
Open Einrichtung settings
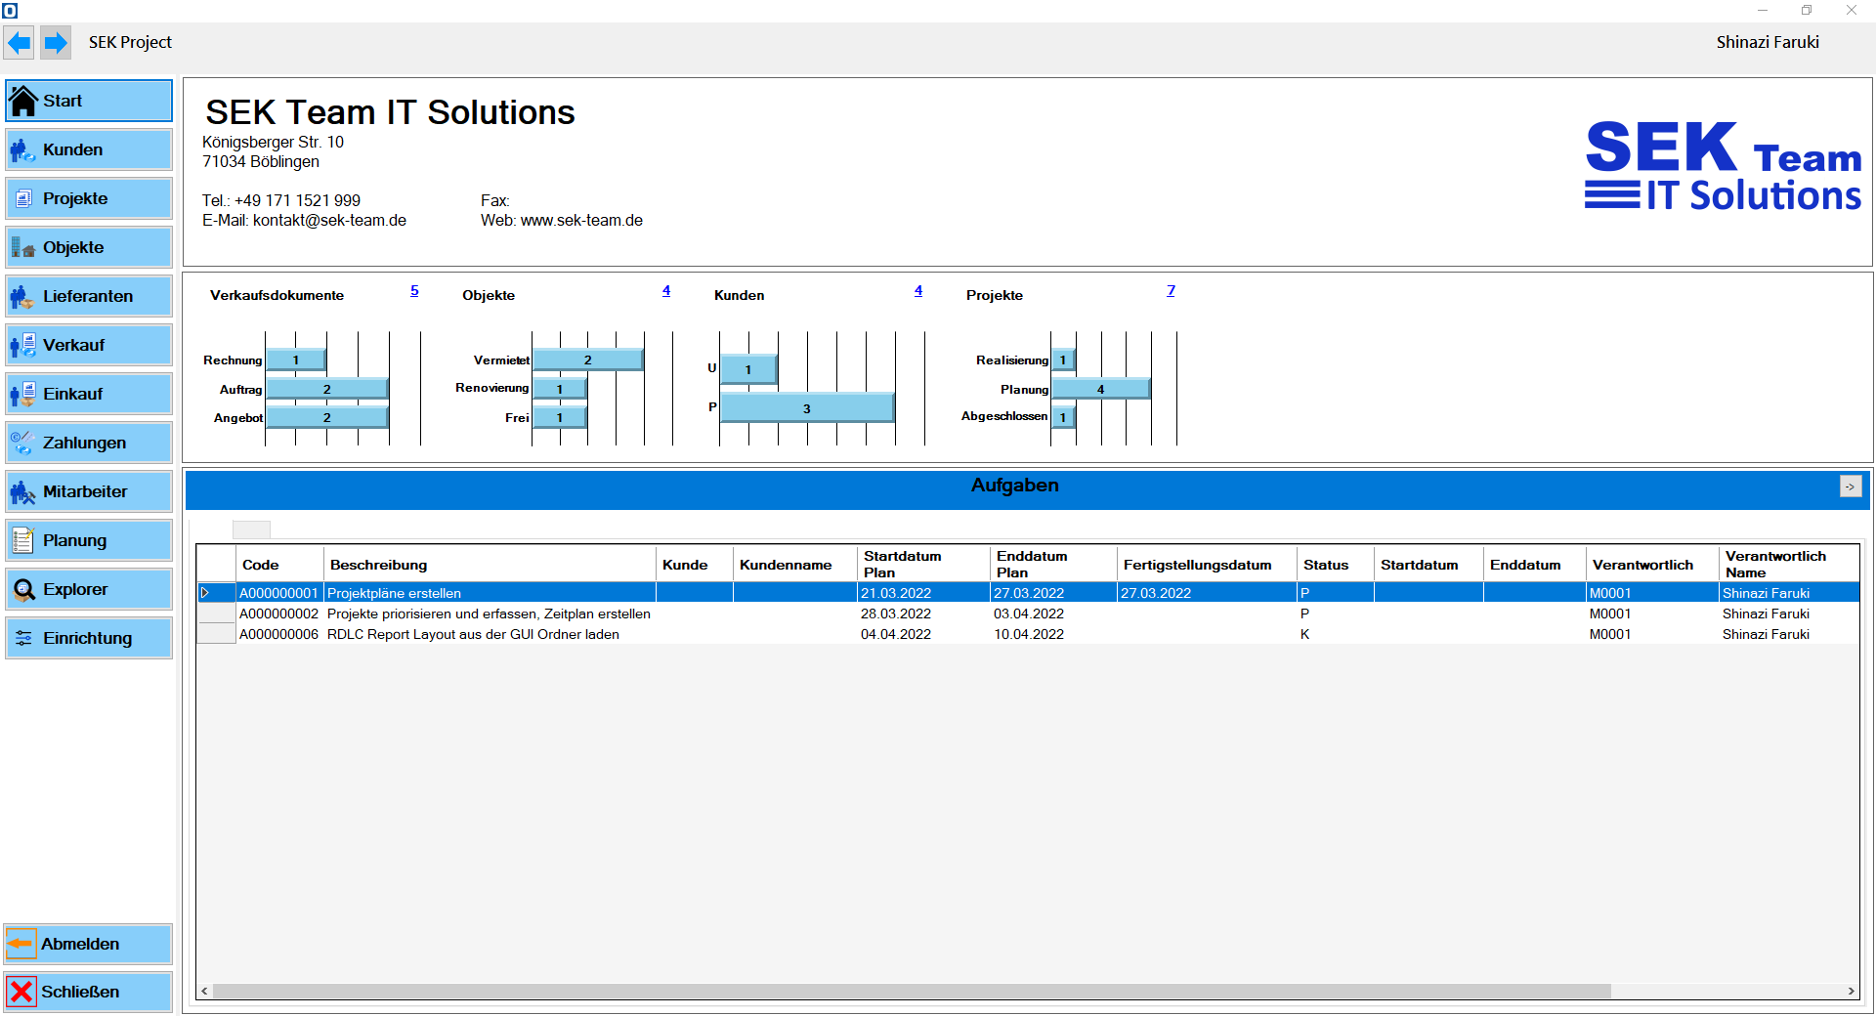pos(89,638)
